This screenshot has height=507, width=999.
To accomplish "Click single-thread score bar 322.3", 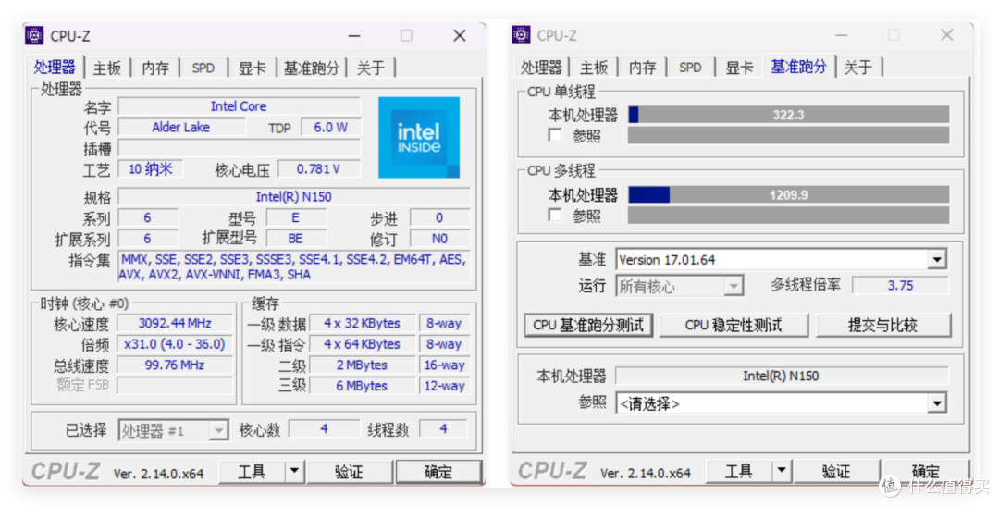I will (789, 115).
